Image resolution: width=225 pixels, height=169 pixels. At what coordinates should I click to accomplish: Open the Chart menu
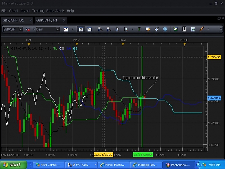[x=14, y=11]
